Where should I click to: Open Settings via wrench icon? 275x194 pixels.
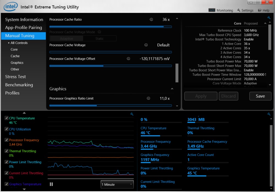point(245,10)
